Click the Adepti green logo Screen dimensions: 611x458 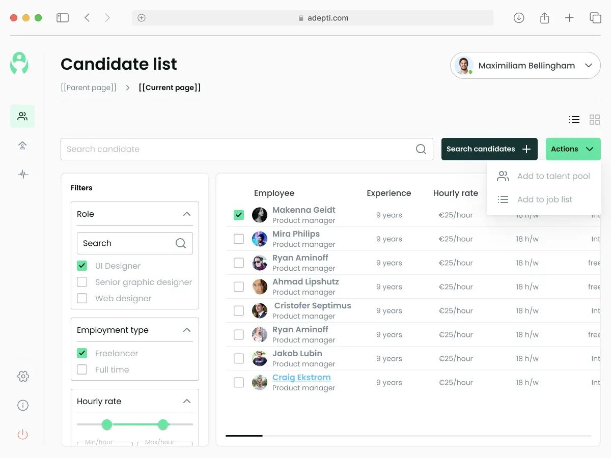click(x=19, y=63)
